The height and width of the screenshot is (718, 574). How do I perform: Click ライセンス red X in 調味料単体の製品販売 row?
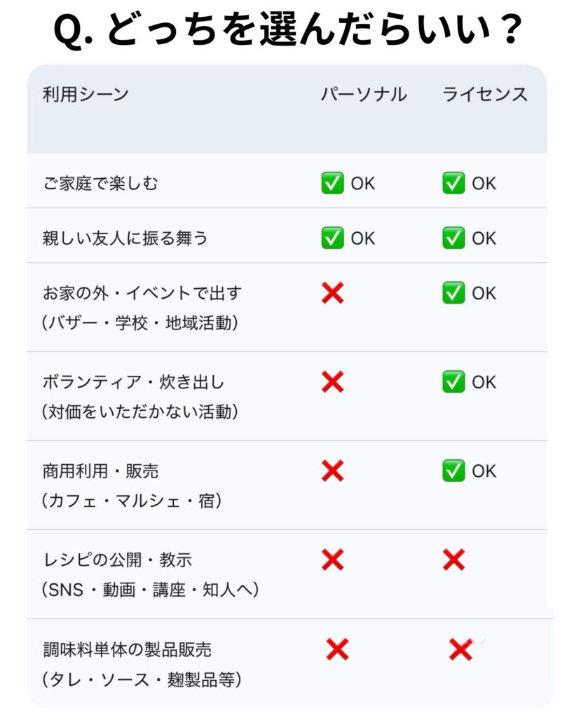coord(460,650)
